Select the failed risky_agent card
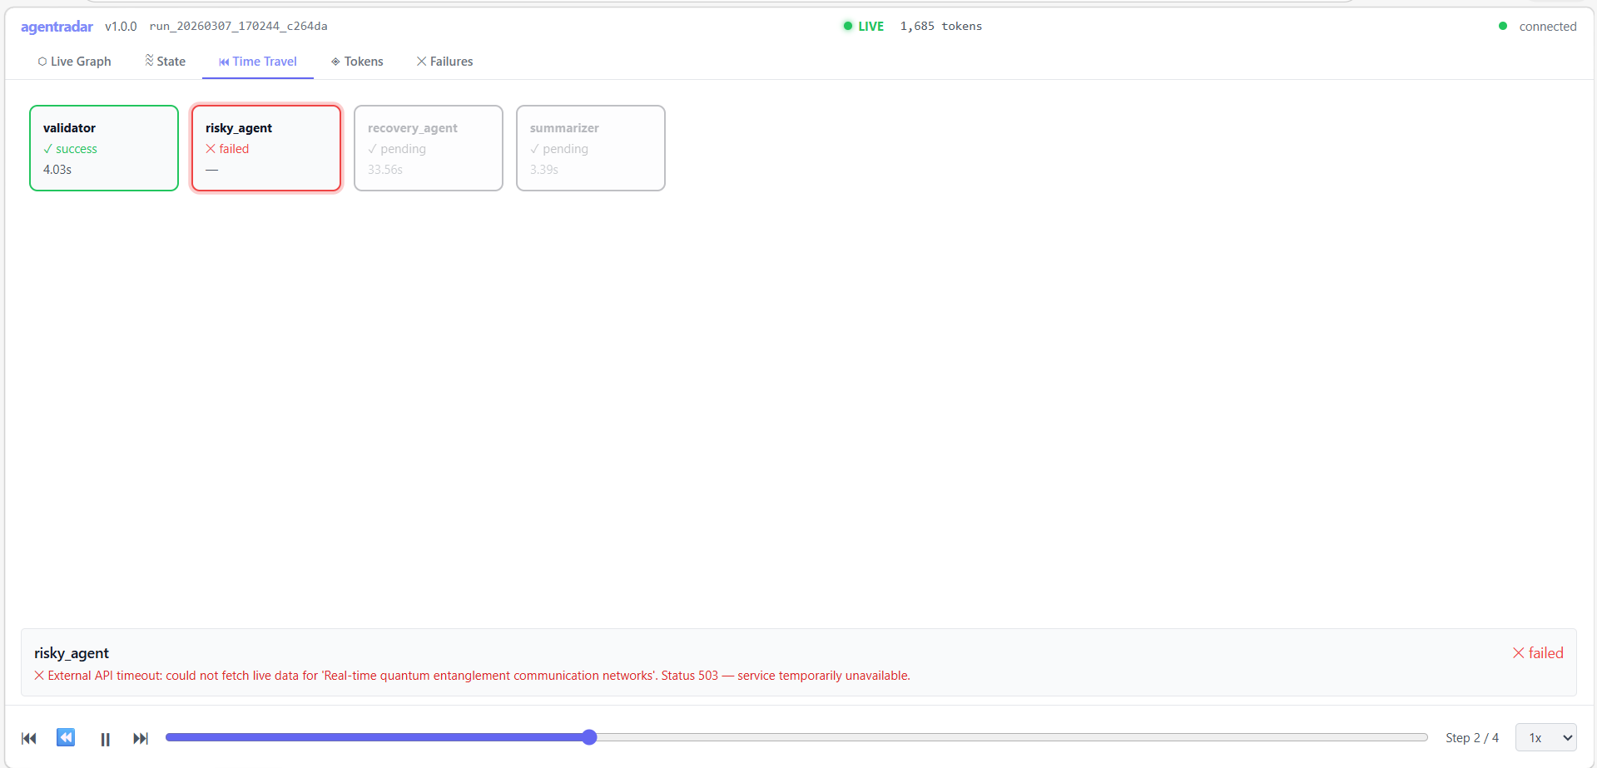Viewport: 1597px width, 768px height. 266,148
